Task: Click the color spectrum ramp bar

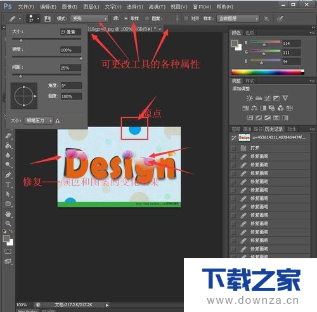Action: tap(268, 72)
